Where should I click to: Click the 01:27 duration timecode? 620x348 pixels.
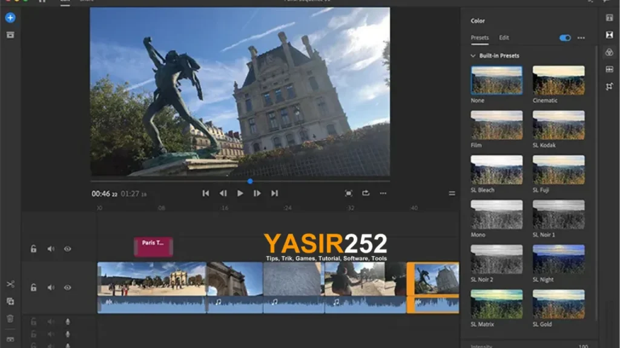pyautogui.click(x=134, y=194)
